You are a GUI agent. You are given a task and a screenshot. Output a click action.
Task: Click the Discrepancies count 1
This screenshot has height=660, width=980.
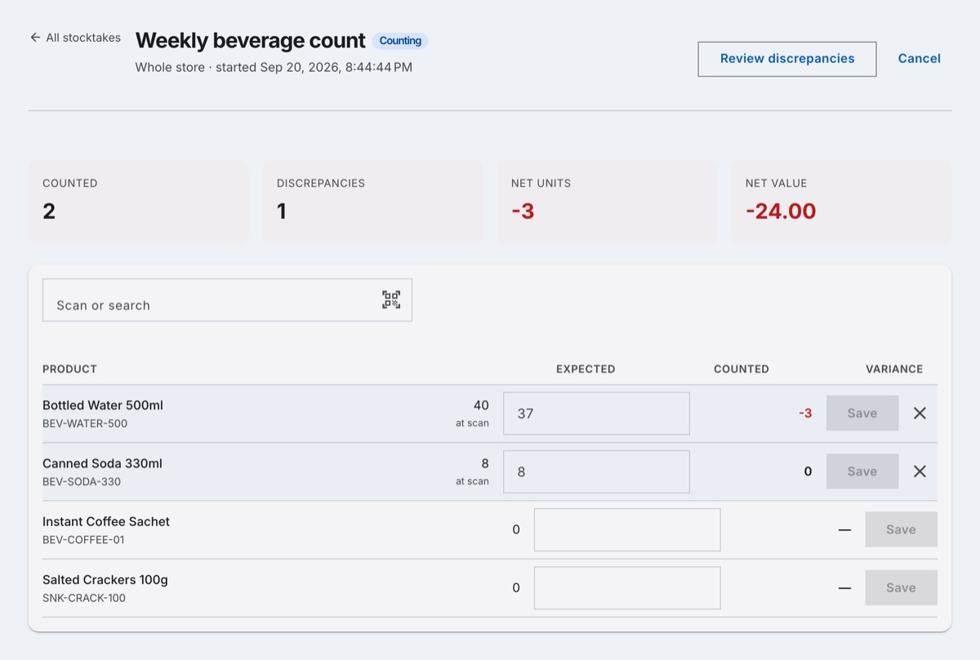click(282, 212)
